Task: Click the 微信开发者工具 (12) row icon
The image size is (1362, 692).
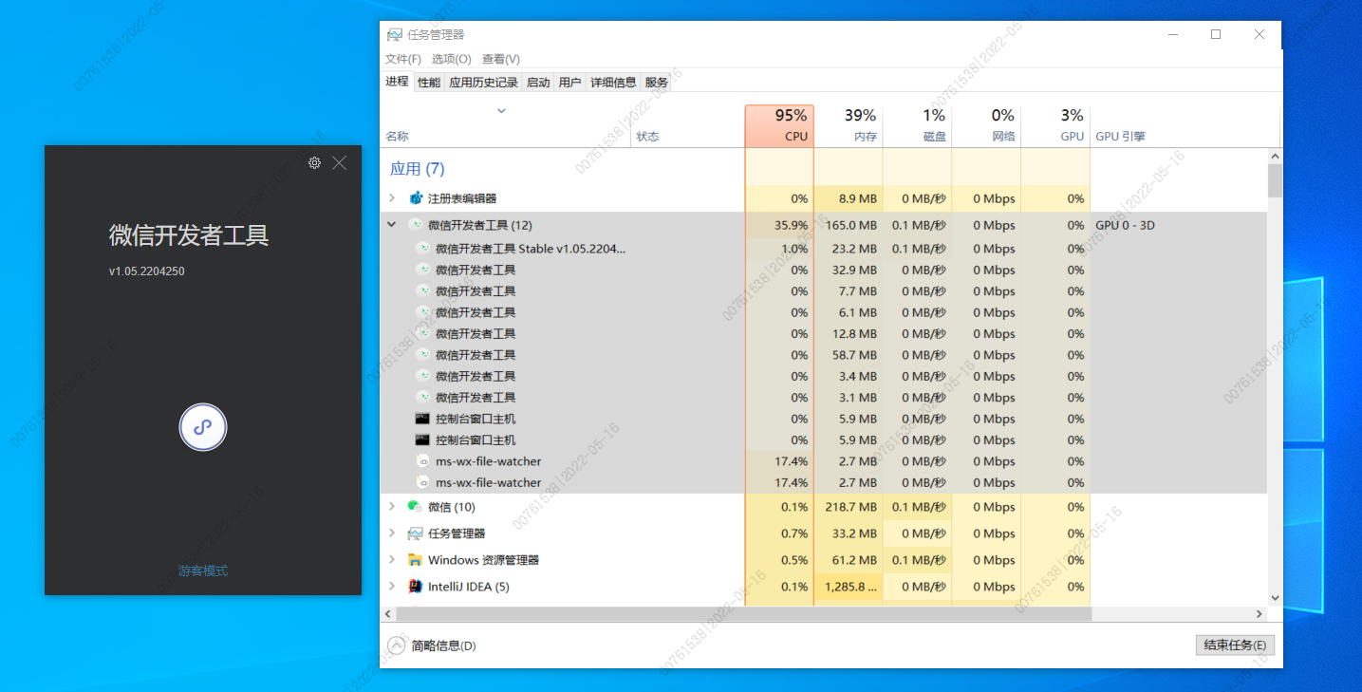Action: pos(415,225)
